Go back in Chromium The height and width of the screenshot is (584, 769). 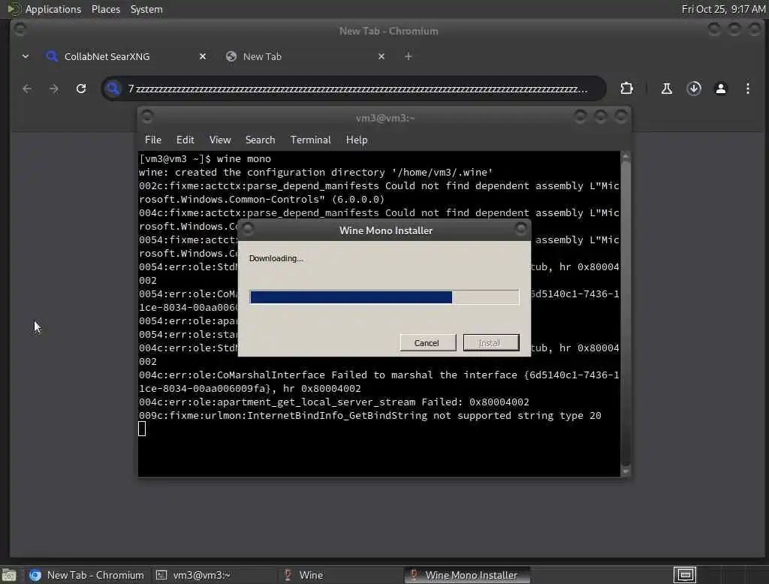point(27,89)
